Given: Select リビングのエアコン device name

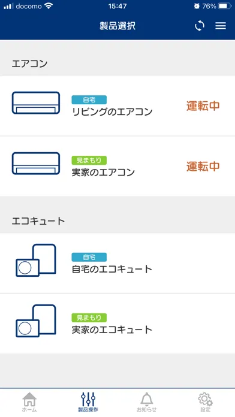Looking at the screenshot, I should click(x=112, y=111).
